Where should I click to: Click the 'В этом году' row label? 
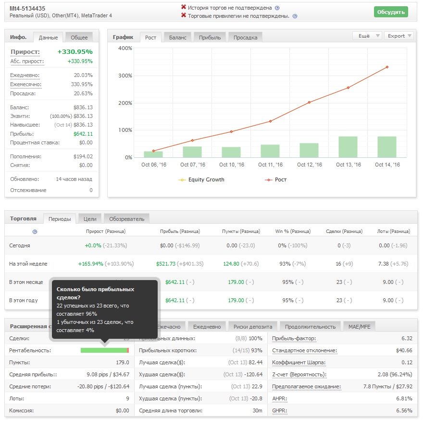point(23,300)
